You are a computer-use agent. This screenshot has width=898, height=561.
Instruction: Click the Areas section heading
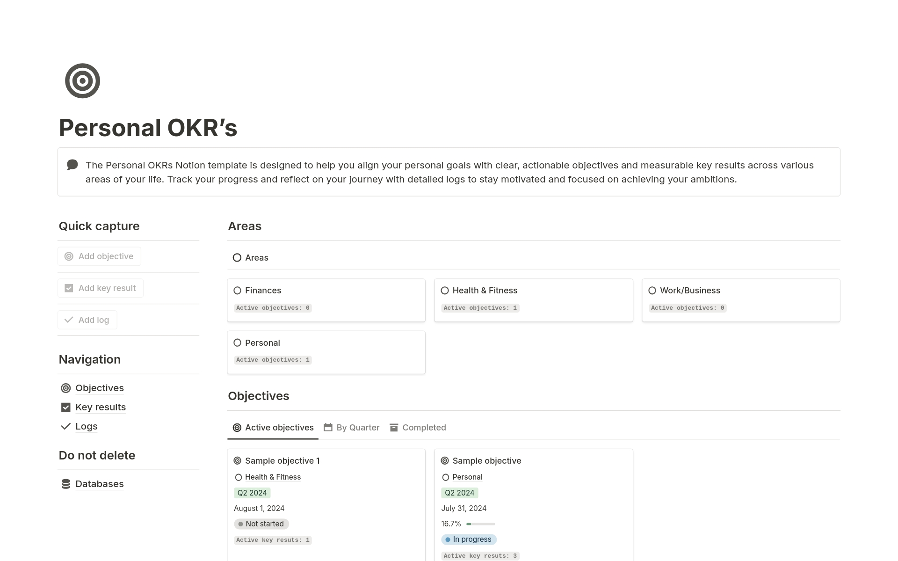click(245, 226)
